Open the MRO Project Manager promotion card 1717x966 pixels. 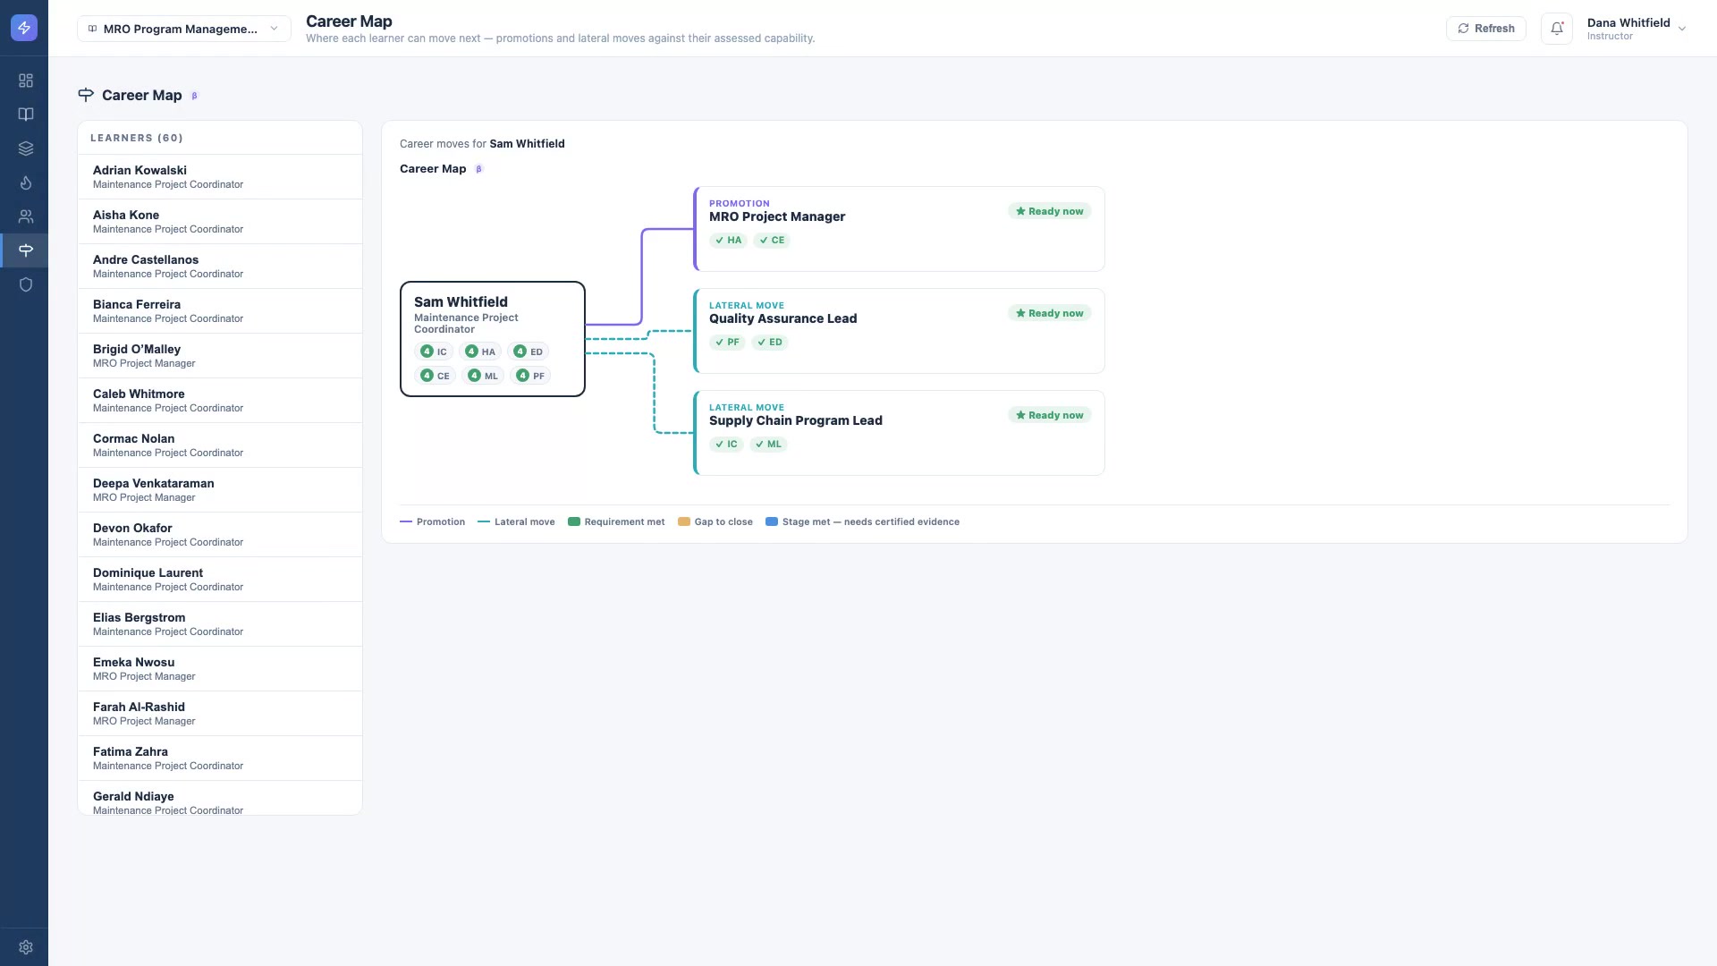tap(899, 229)
